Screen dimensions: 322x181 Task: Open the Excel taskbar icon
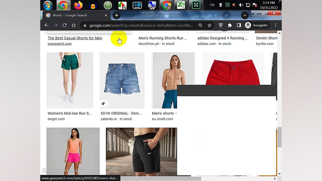click(181, 5)
